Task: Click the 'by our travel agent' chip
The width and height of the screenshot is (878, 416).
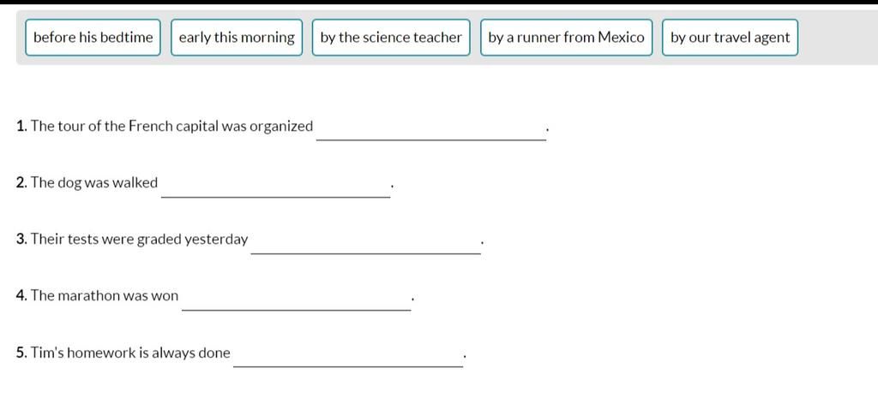Action: click(x=730, y=38)
